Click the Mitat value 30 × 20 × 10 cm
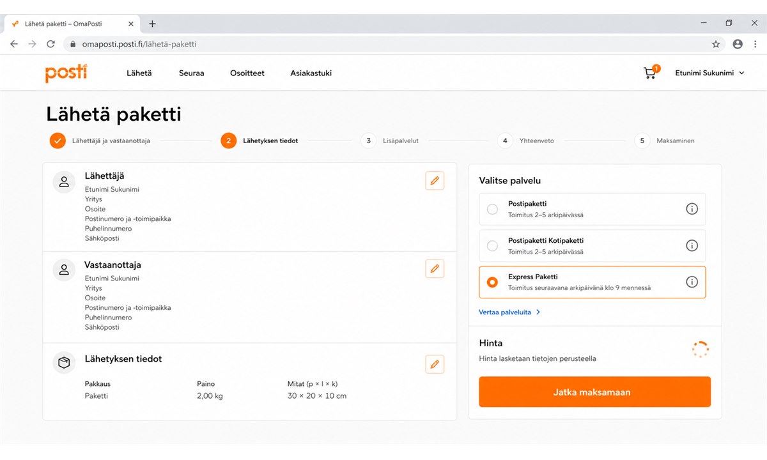This screenshot has width=767, height=460. coord(317,396)
